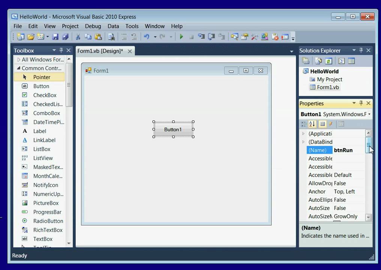The height and width of the screenshot is (270, 381).
Task: Click Refresh icon in Solution Explorer
Action: 328,61
